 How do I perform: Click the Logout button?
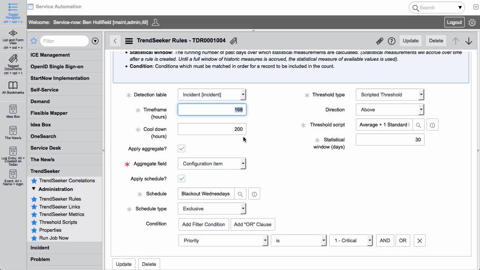[x=454, y=22]
